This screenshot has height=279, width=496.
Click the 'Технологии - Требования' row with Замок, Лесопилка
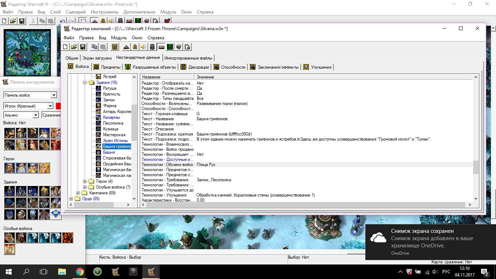click(307, 180)
